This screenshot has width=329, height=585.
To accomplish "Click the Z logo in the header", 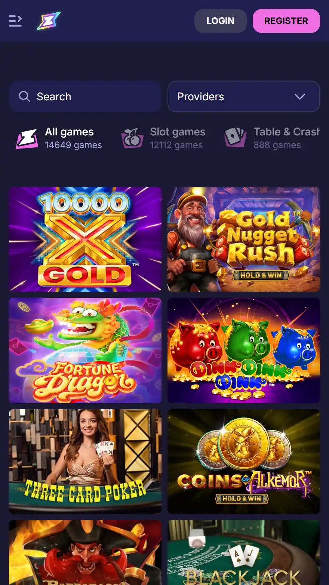I will coord(49,21).
